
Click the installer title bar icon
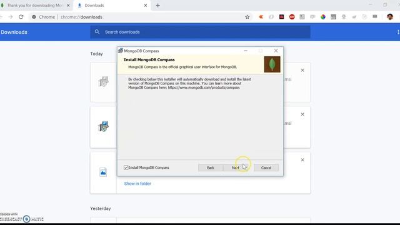pos(121,51)
